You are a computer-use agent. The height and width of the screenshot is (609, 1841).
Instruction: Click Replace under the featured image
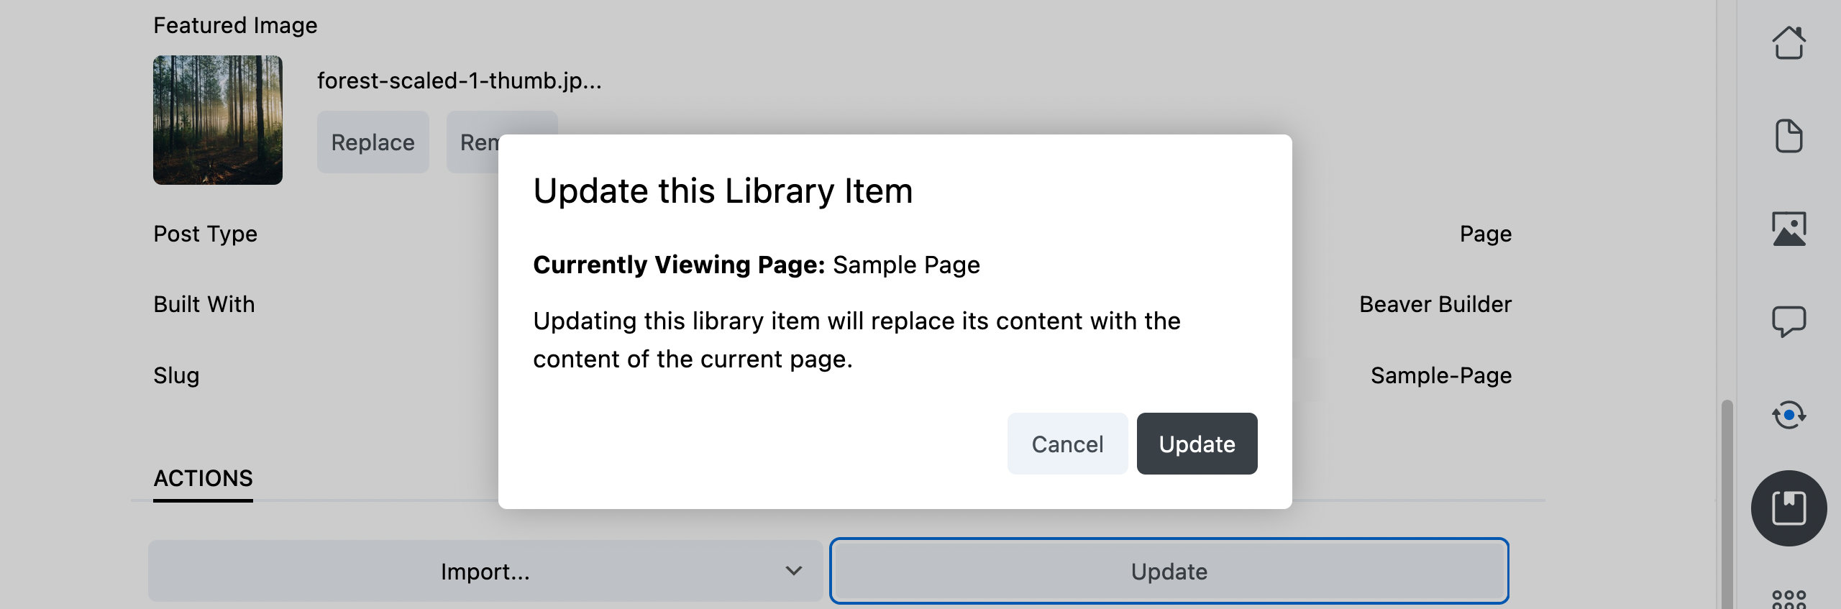coord(373,142)
